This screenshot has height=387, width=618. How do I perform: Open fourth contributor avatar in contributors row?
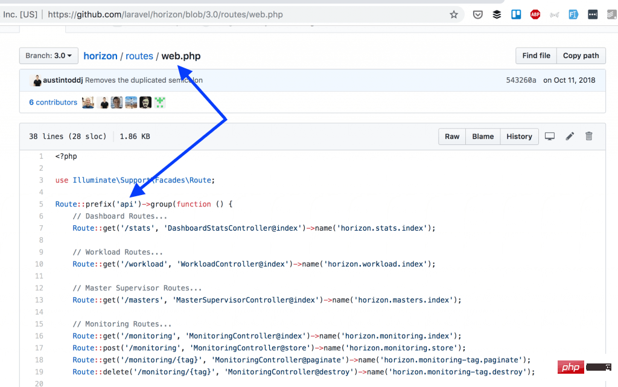tap(131, 103)
